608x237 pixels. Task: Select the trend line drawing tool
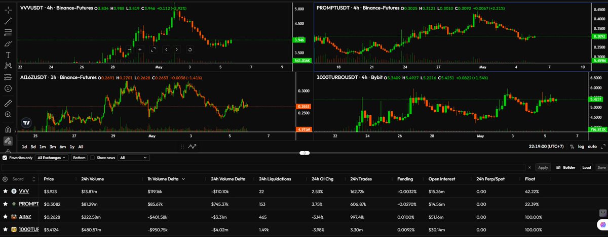tap(8, 22)
